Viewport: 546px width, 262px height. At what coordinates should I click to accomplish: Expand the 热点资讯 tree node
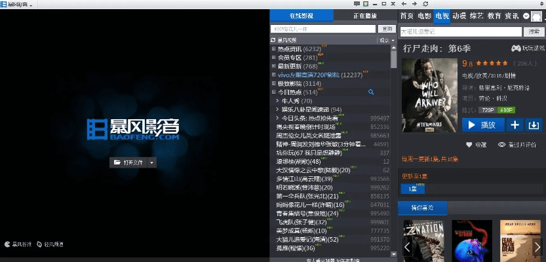pos(273,49)
